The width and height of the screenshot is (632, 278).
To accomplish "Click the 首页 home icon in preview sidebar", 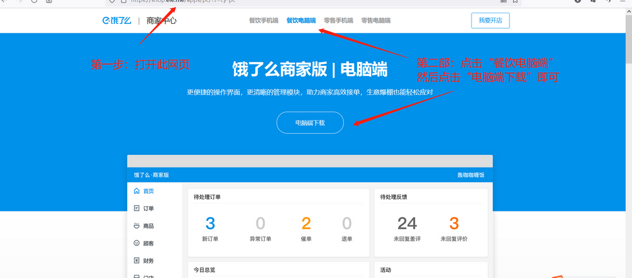I will pos(136,191).
